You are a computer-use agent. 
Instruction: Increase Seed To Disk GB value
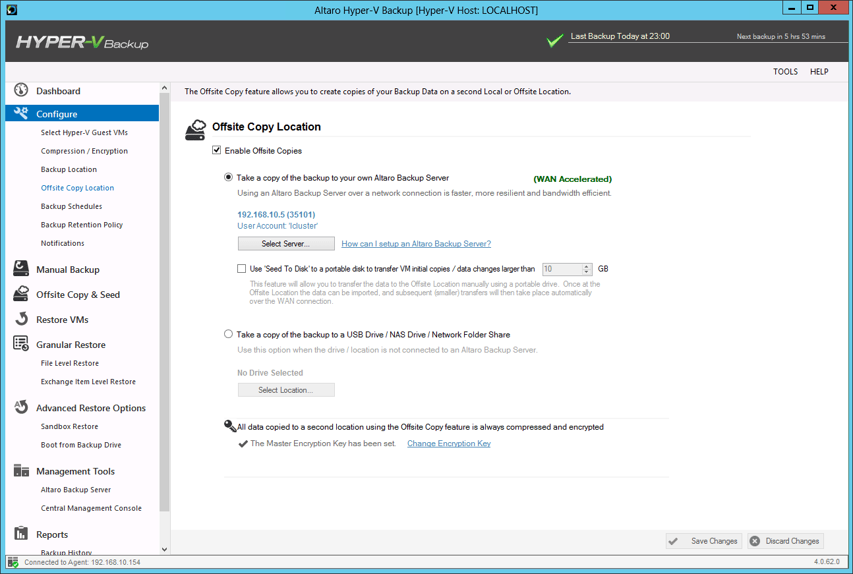587,266
